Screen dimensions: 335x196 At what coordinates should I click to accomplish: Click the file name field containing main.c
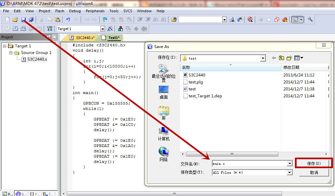pyautogui.click(x=250, y=164)
